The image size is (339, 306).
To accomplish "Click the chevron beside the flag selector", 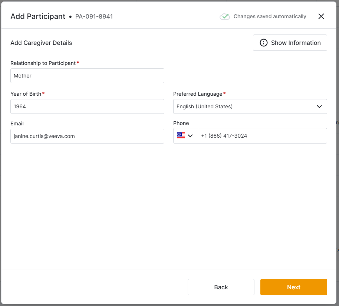I will point(190,136).
